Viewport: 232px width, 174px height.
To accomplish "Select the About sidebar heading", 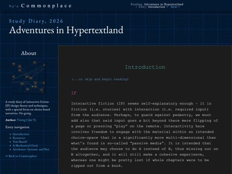I will (x=28, y=53).
